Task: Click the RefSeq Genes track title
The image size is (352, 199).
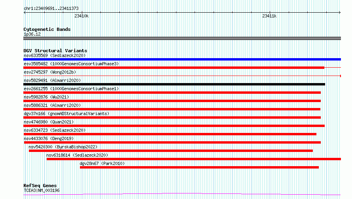Action: point(40,186)
